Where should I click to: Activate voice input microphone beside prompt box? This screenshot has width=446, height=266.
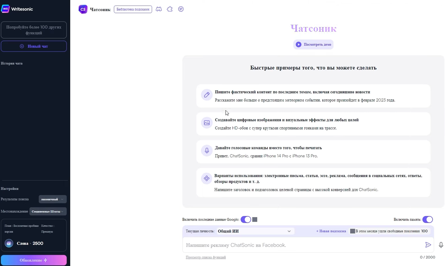(x=441, y=245)
